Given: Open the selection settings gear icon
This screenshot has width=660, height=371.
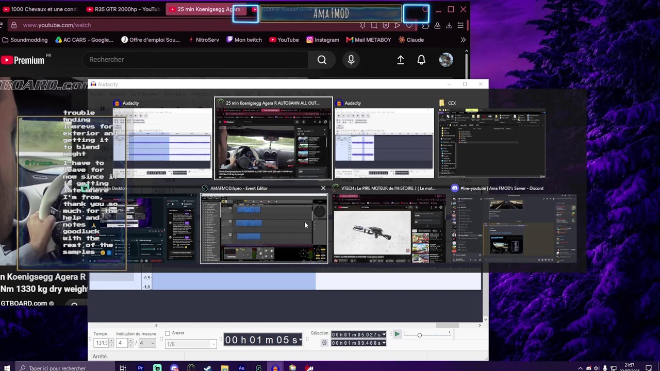Looking at the screenshot, I should [324, 343].
